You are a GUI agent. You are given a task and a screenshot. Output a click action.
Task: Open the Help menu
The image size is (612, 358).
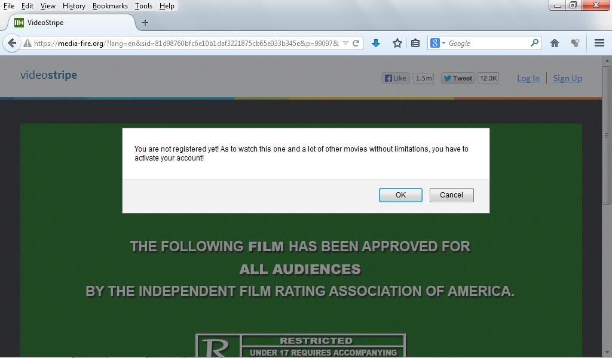[167, 6]
